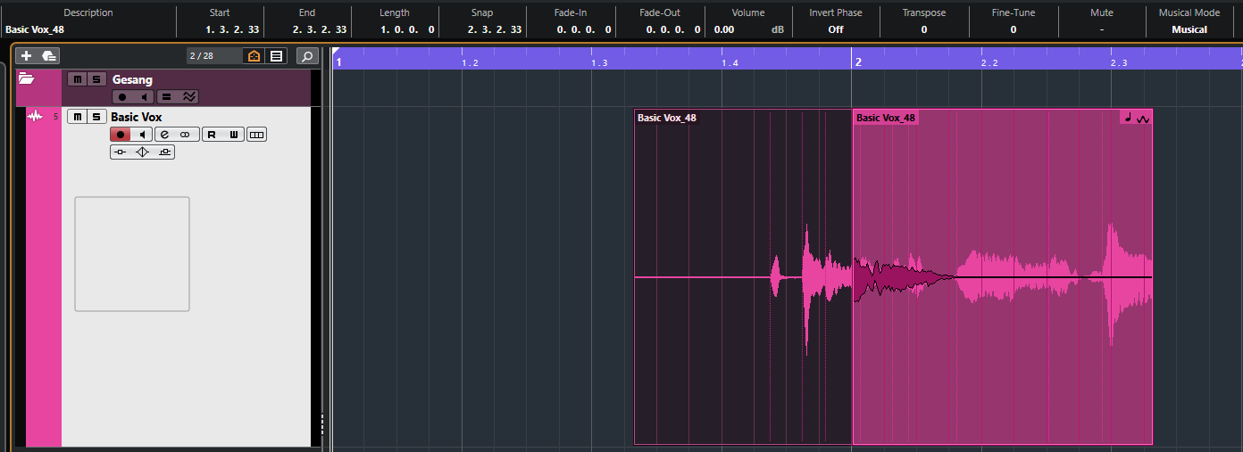Screen dimensions: 1243x452
Task: Toggle bypass EQ on Basic Vox
Action: pos(142,152)
